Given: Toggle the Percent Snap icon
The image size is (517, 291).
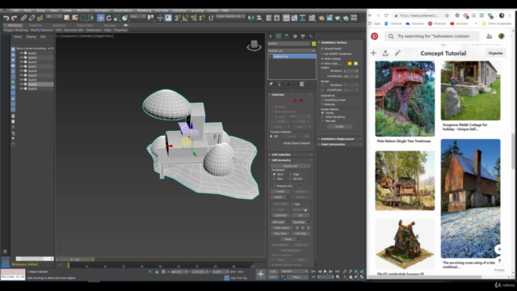Looking at the screenshot, I should point(194,18).
